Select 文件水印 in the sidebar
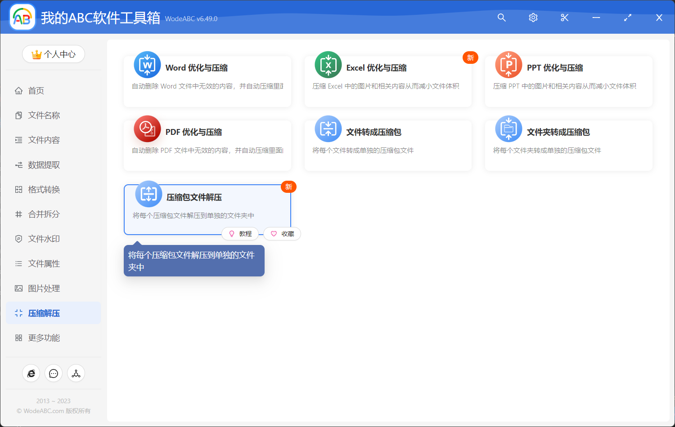 (x=44, y=239)
